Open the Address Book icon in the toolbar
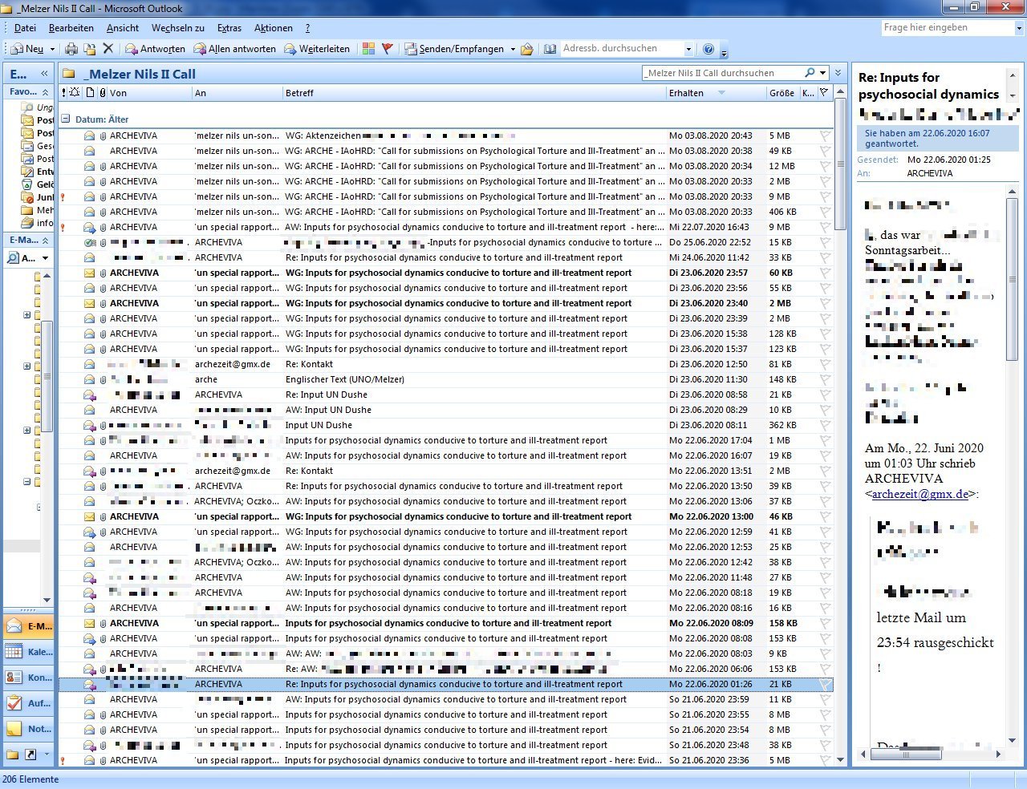The image size is (1027, 789). tap(550, 49)
